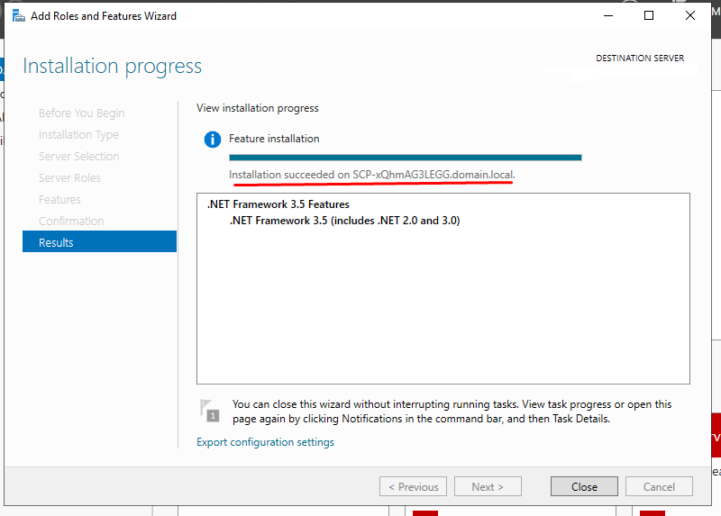Click the Previous button
The width and height of the screenshot is (721, 516).
413,486
